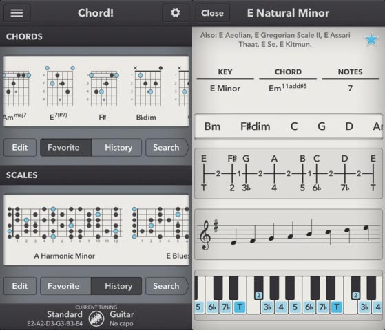Select the History tab under Scales
This screenshot has height=330, width=385.
[116, 286]
